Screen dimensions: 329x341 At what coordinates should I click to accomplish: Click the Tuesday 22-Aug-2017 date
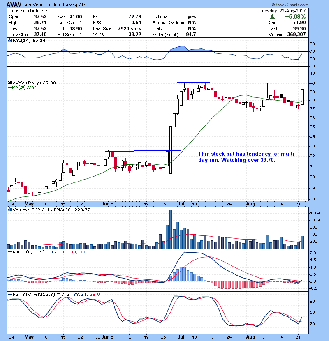(283, 11)
